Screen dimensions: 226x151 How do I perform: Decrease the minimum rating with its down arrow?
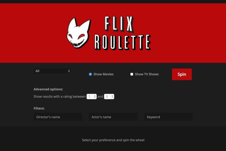[x=95, y=98]
